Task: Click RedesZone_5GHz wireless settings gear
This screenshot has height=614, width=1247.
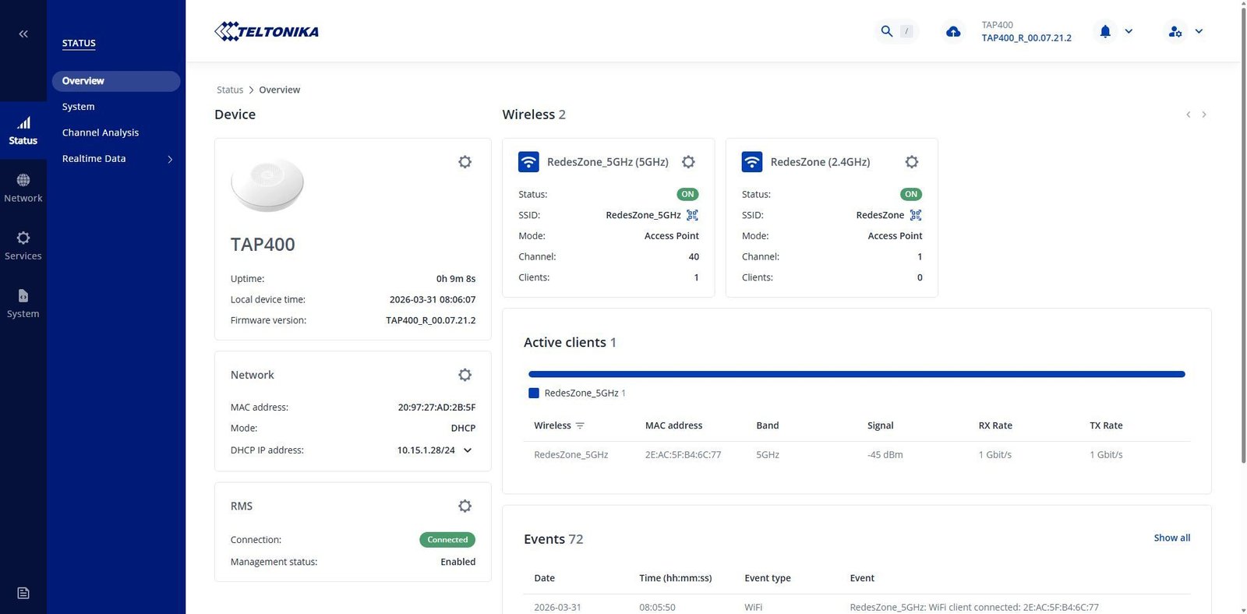Action: (x=688, y=162)
